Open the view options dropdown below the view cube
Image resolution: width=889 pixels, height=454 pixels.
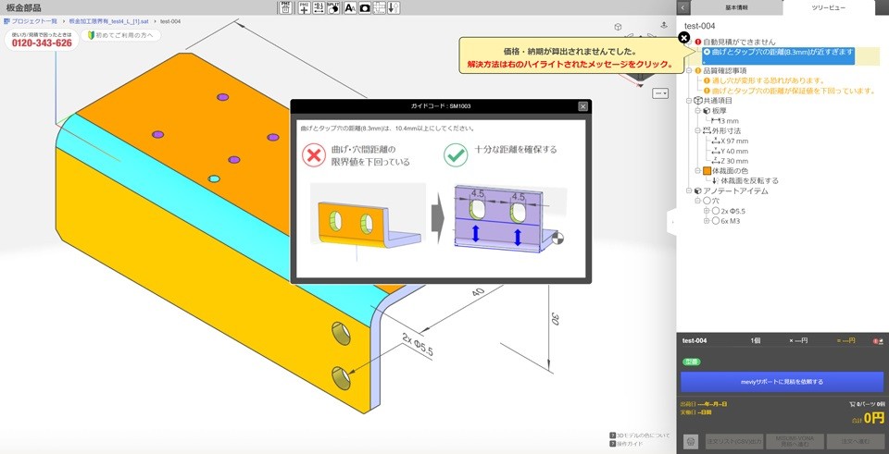[x=660, y=93]
